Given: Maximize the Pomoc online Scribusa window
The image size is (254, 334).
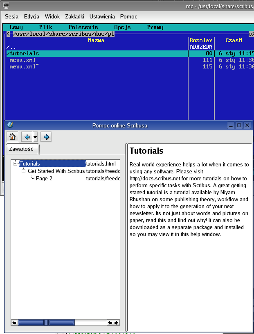Looking at the screenshot, I should 239,125.
